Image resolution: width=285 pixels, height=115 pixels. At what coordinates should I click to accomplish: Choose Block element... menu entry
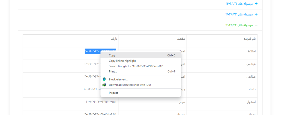(119, 79)
